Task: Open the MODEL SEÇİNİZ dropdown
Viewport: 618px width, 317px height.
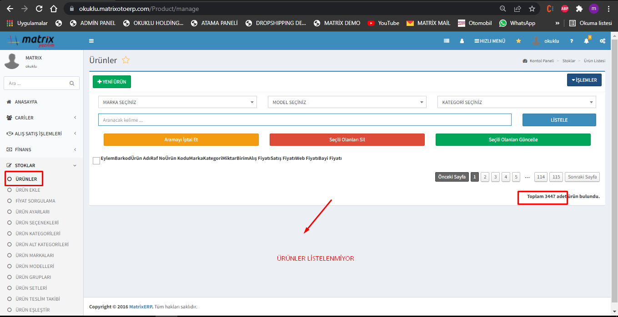Action: coord(347,102)
